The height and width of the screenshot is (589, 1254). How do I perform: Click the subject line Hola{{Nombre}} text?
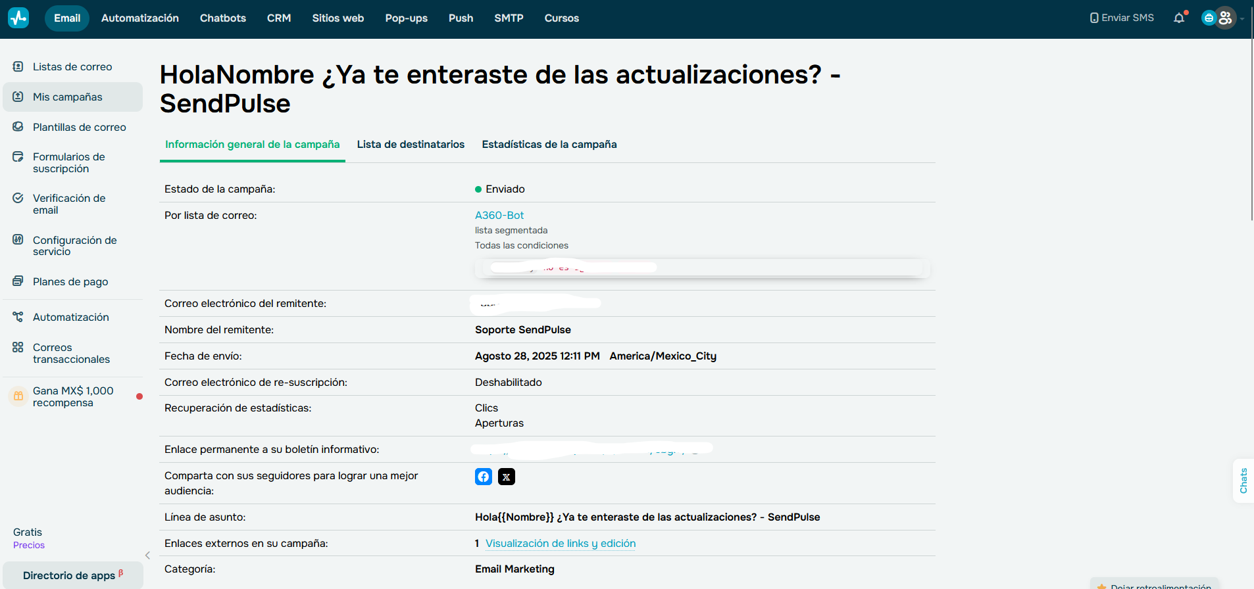pos(647,517)
